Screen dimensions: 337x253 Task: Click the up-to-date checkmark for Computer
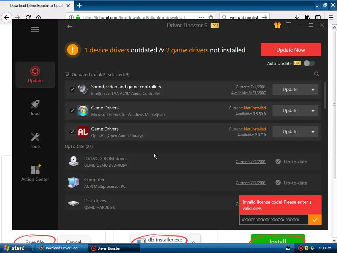coord(278,183)
